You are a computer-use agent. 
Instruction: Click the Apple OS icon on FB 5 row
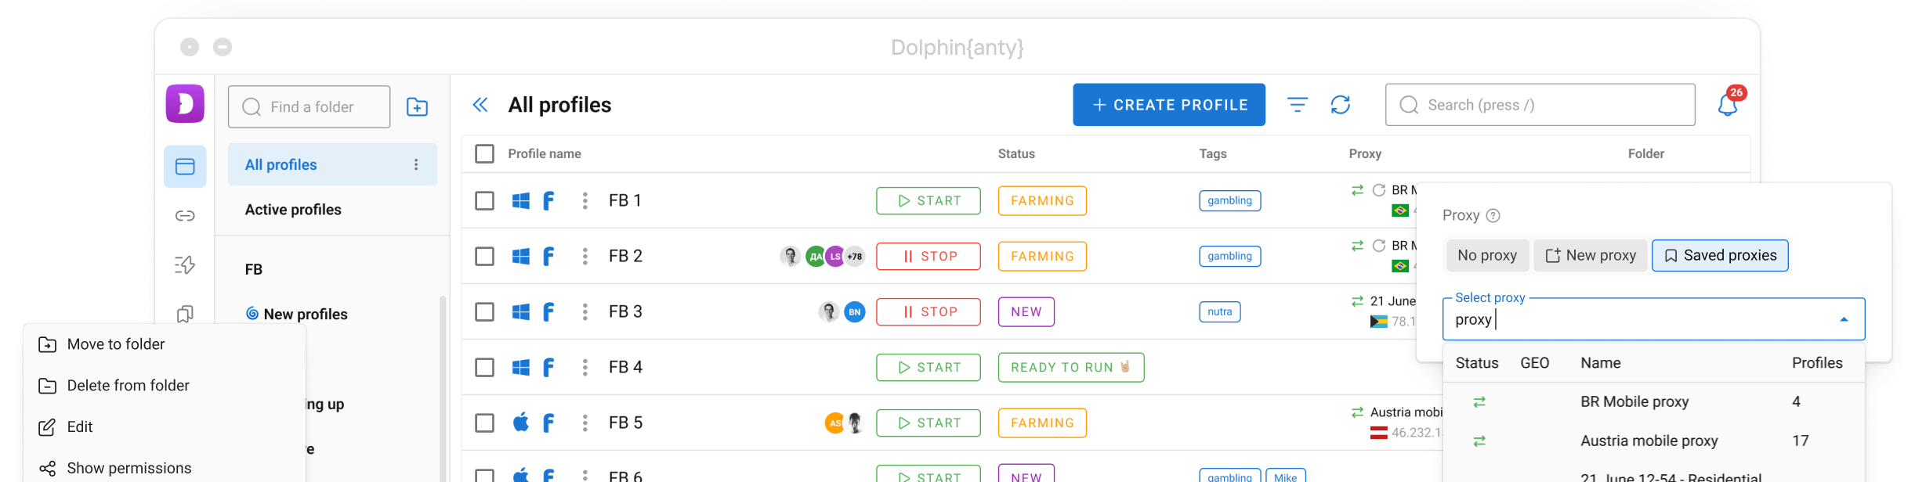pyautogui.click(x=520, y=423)
